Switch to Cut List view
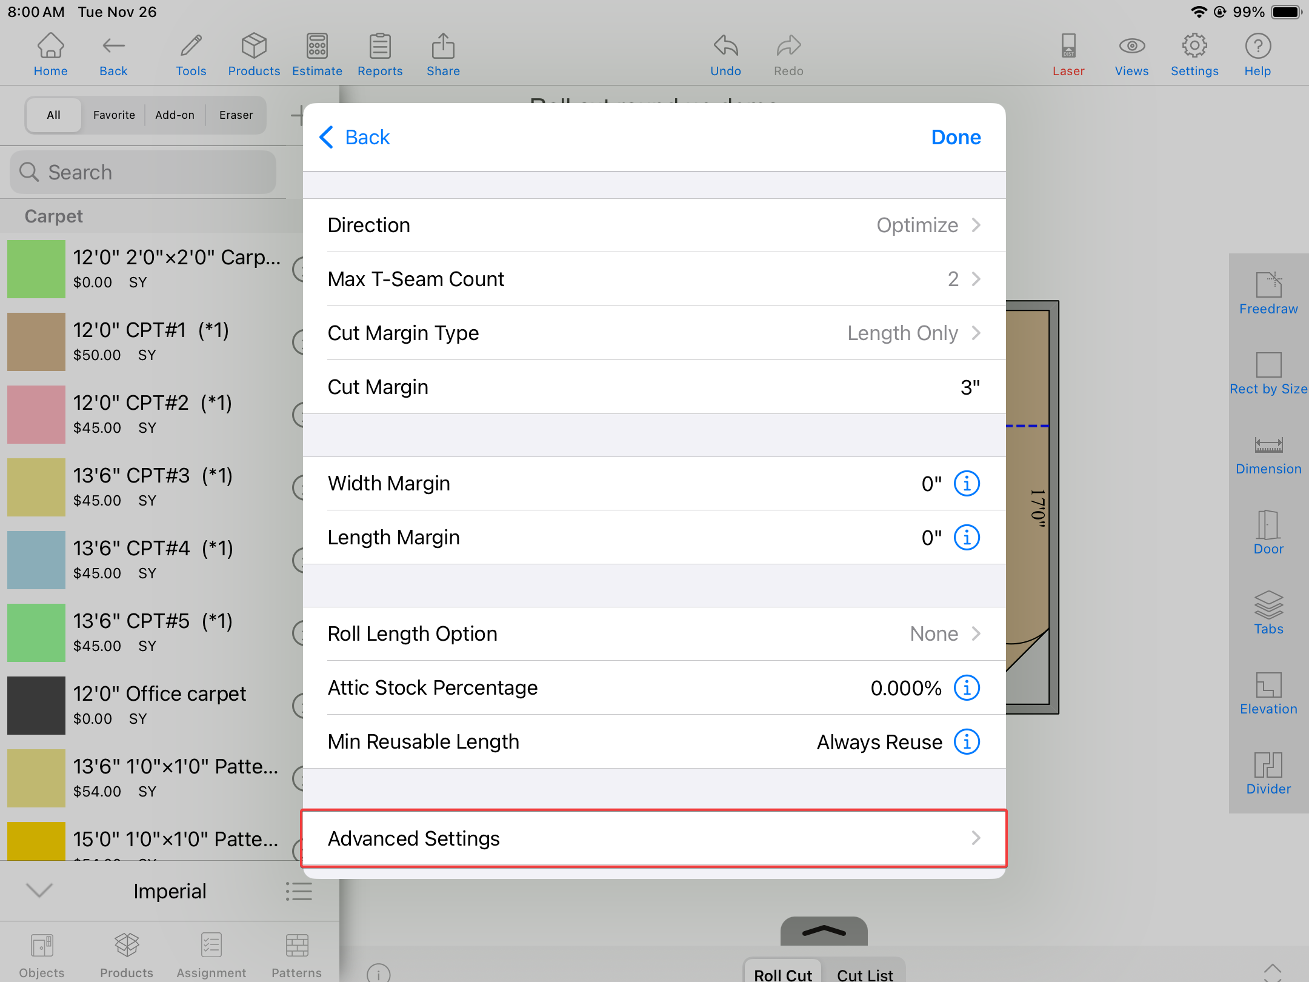 coord(864,974)
